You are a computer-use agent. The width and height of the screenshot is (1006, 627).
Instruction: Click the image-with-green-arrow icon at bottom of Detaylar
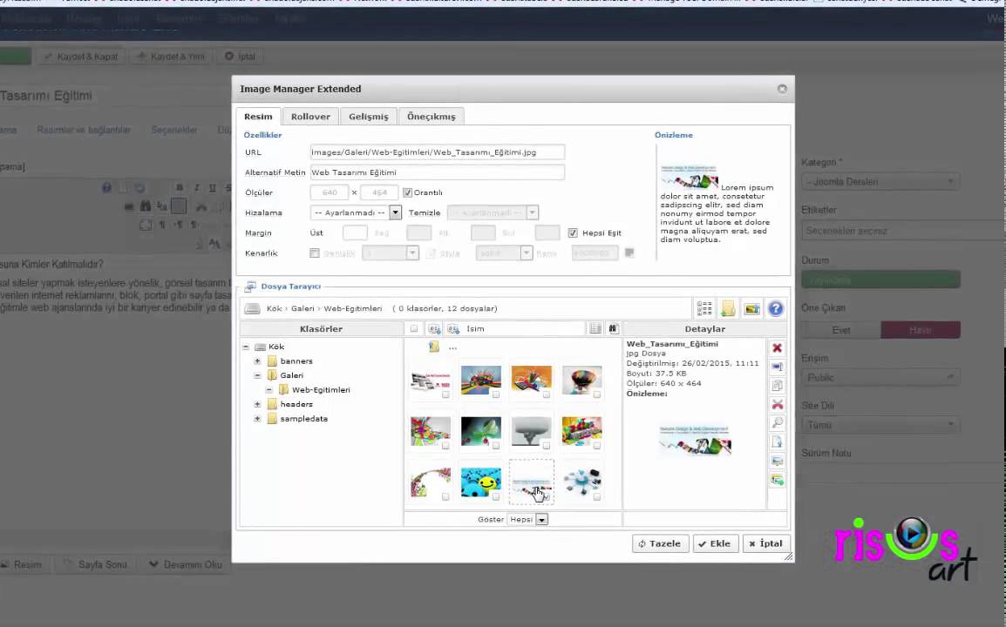point(777,480)
